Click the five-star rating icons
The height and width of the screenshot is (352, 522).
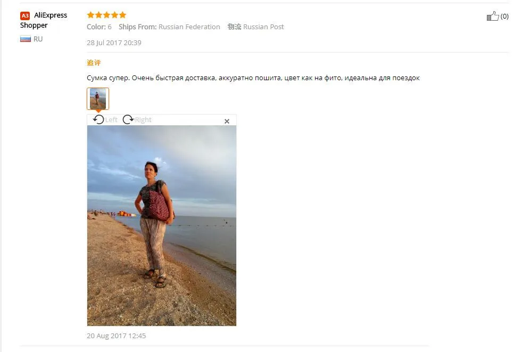[106, 15]
